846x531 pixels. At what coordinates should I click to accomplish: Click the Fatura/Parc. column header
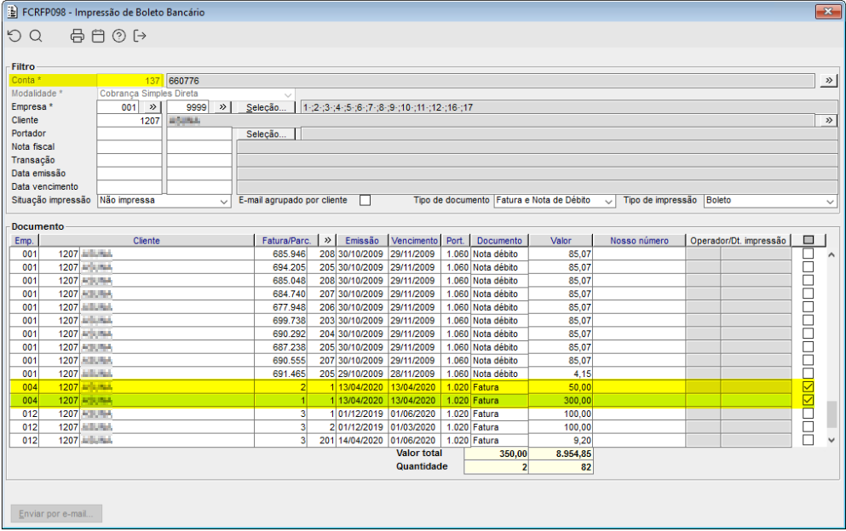tap(286, 241)
